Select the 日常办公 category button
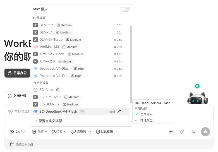The image size is (218, 152). point(17,73)
